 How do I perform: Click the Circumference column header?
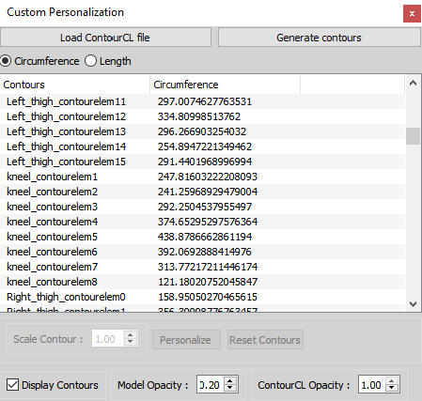click(225, 85)
